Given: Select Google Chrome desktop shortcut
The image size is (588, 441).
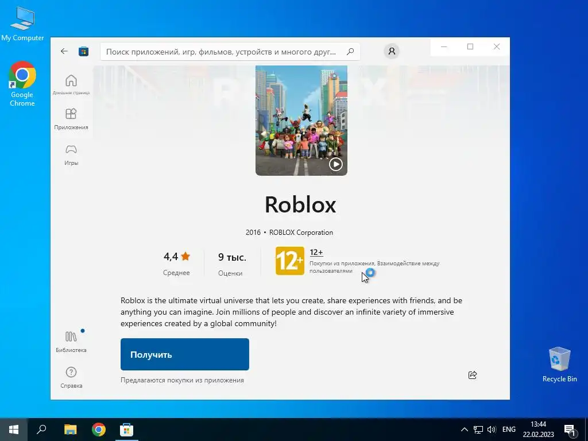Looking at the screenshot, I should pos(22,84).
